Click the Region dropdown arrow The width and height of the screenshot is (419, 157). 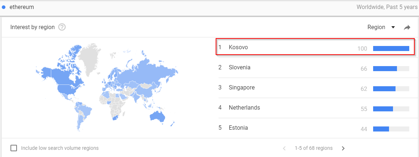coord(393,27)
